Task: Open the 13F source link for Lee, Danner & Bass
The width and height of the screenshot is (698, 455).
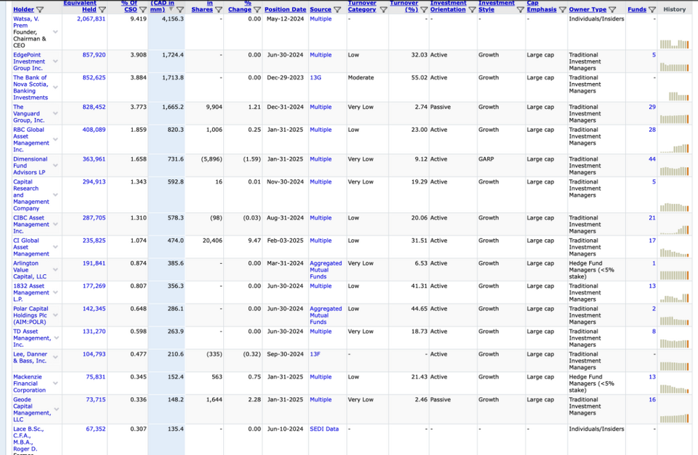Action: point(315,355)
